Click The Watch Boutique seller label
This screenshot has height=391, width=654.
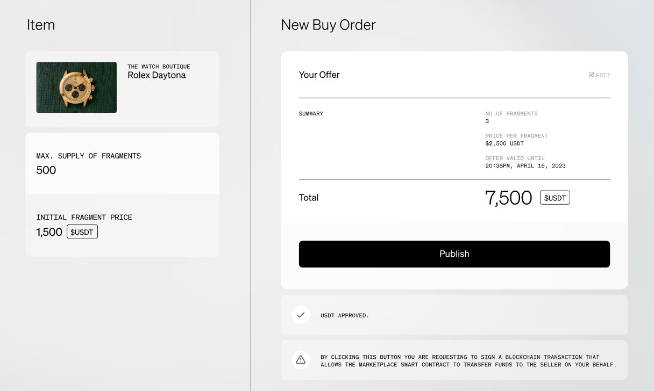[x=159, y=67]
